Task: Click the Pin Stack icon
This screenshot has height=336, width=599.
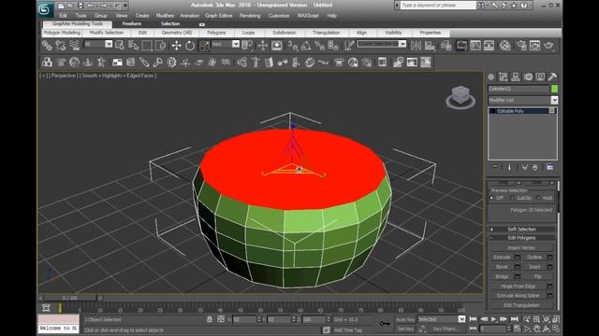Action: tap(495, 167)
